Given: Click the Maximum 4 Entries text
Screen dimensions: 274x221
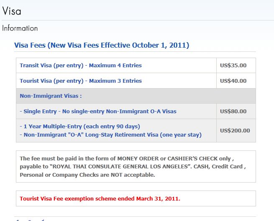Looking at the screenshot, I should coord(115,66).
